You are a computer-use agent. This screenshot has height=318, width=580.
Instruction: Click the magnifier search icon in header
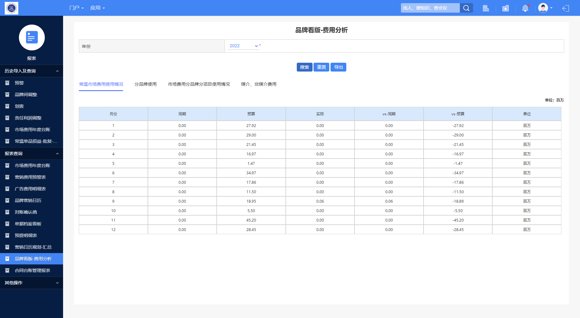466,8
